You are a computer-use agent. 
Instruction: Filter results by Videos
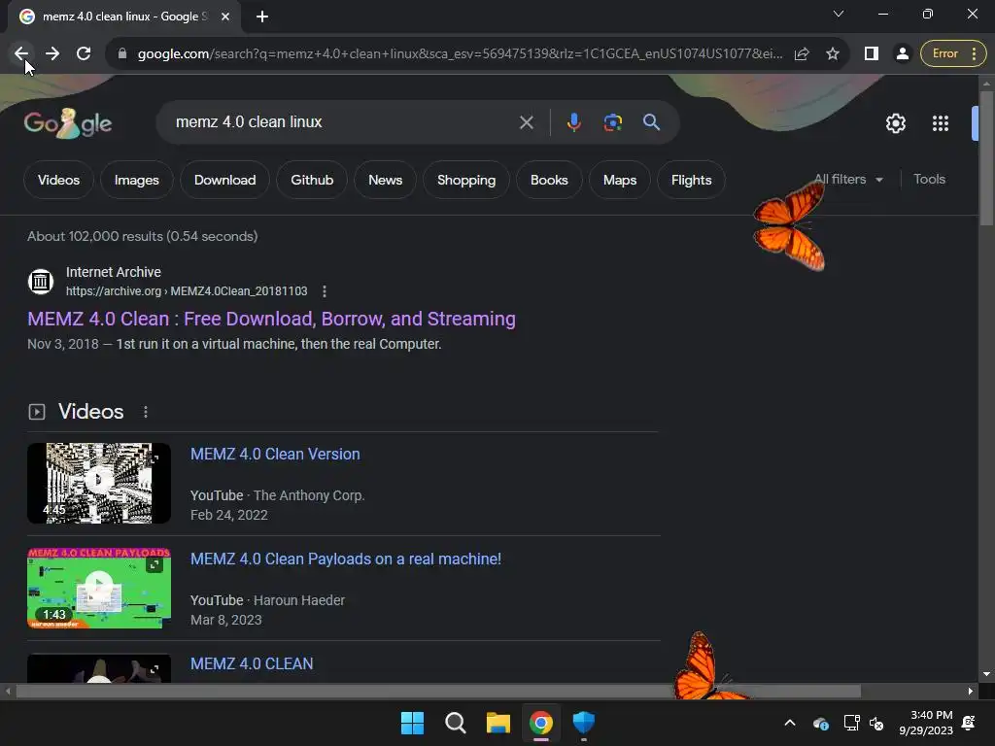coord(58,180)
